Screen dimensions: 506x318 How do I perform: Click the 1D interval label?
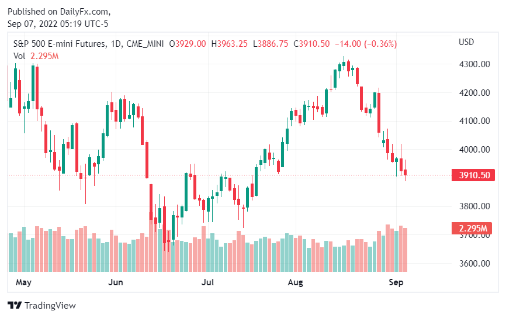[115, 44]
